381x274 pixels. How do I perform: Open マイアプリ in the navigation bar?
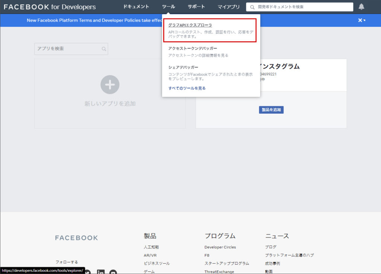(x=228, y=7)
